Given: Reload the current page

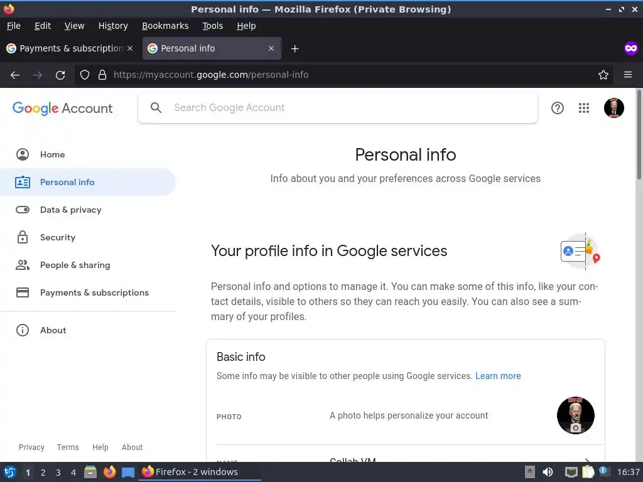Looking at the screenshot, I should (60, 75).
